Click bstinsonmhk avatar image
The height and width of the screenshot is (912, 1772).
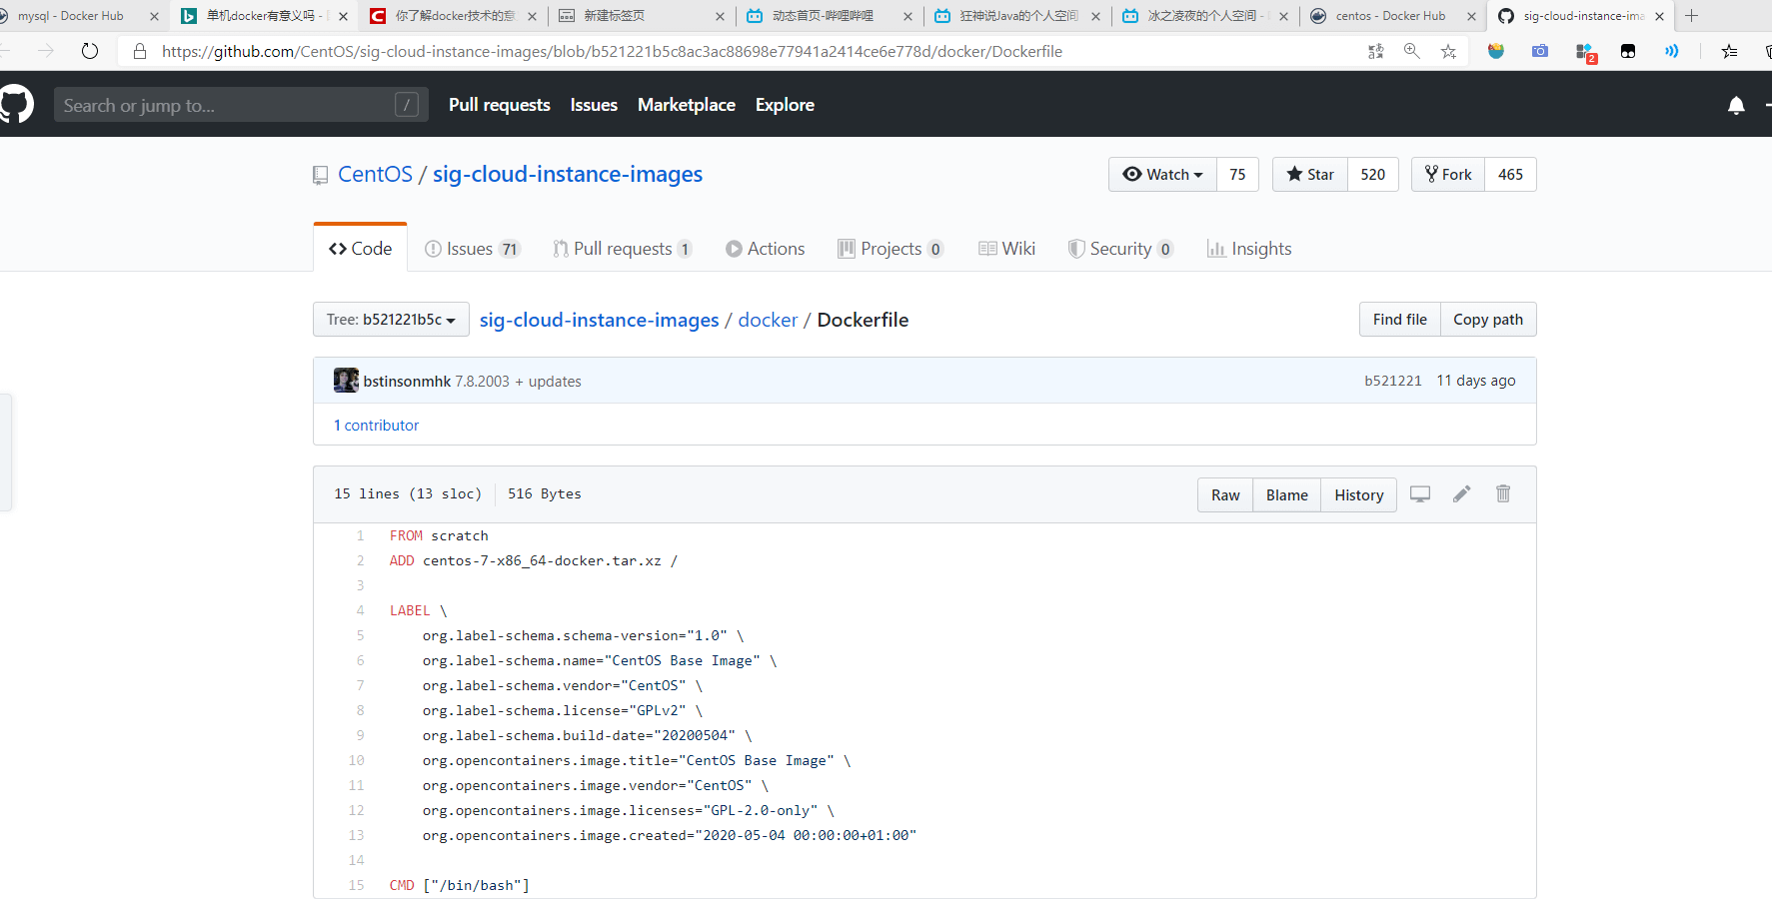346,381
